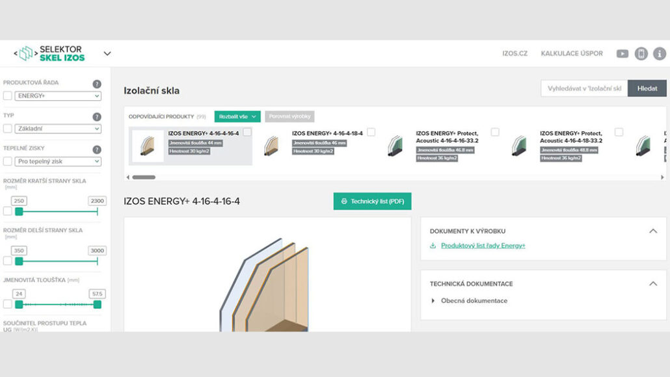Open the info icon in header
Screen dimensions: 670x377
click(660, 54)
